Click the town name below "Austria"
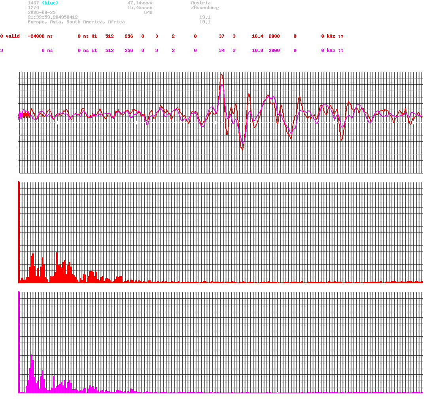The height and width of the screenshot is (402, 433). pos(205,8)
